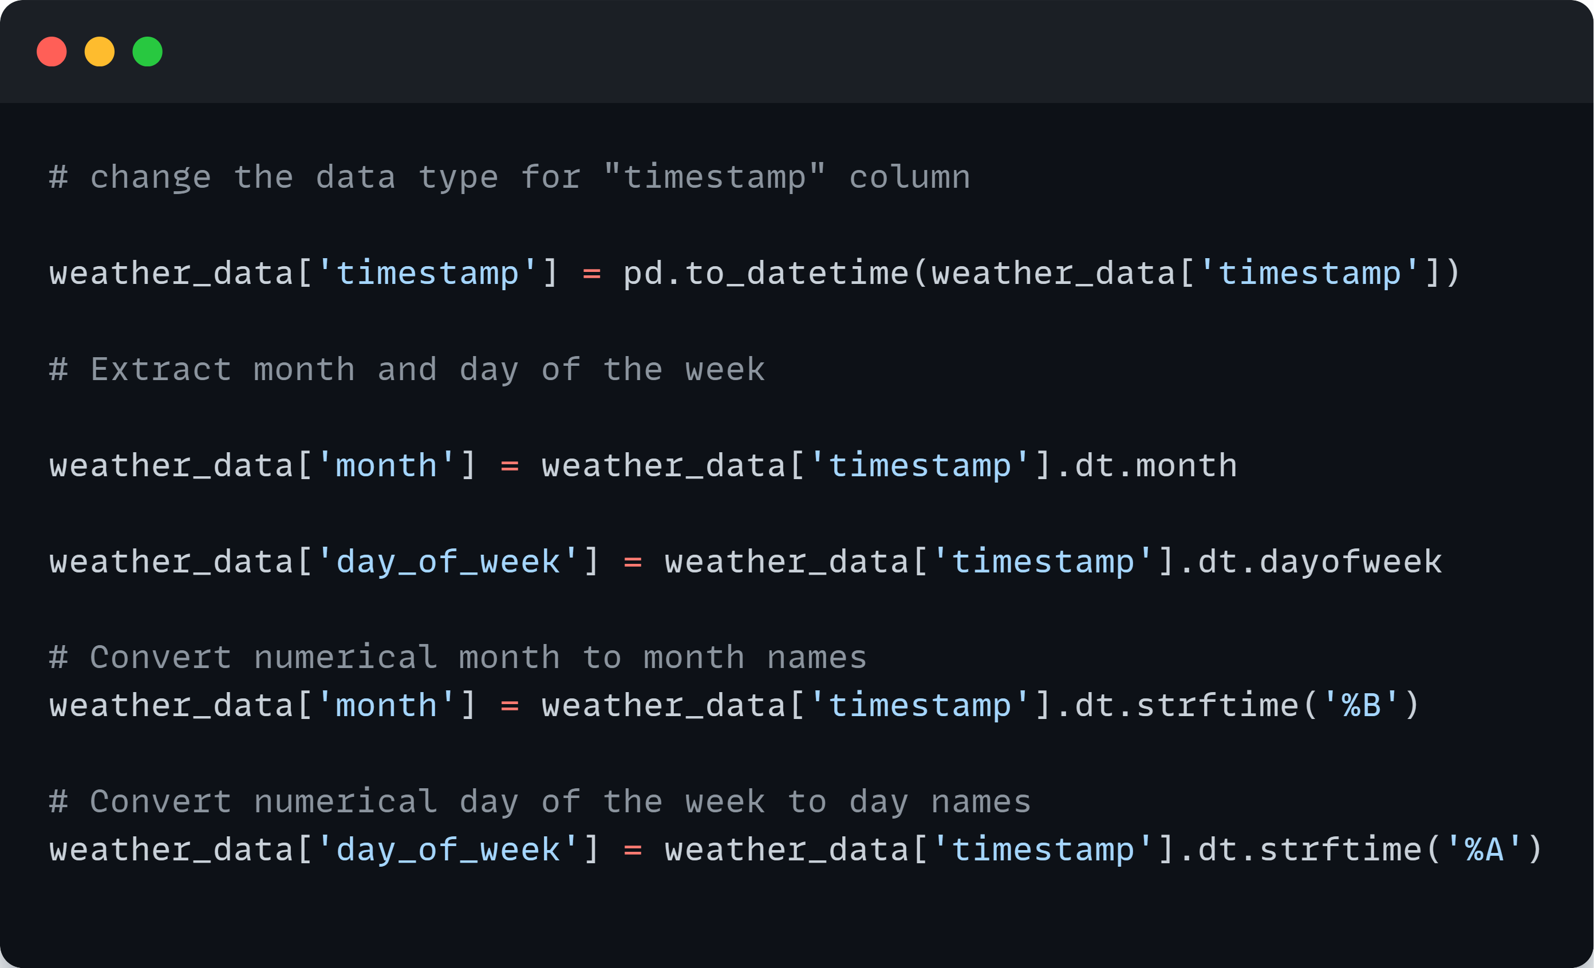
Task: Click weather_data at start of .dt.month line
Action: click(171, 465)
